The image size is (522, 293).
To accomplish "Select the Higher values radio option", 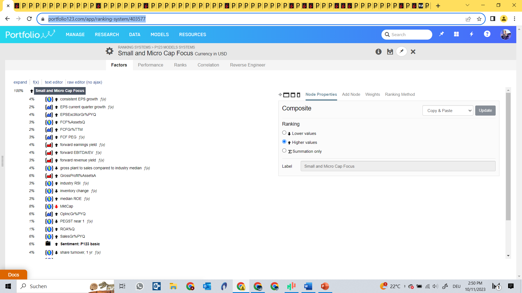I will 284,142.
